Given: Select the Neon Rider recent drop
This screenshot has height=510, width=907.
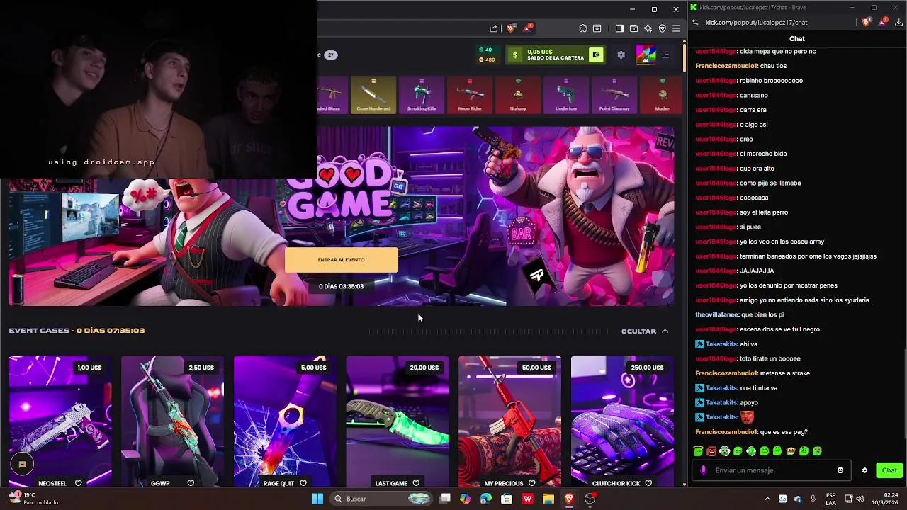Looking at the screenshot, I should point(470,95).
